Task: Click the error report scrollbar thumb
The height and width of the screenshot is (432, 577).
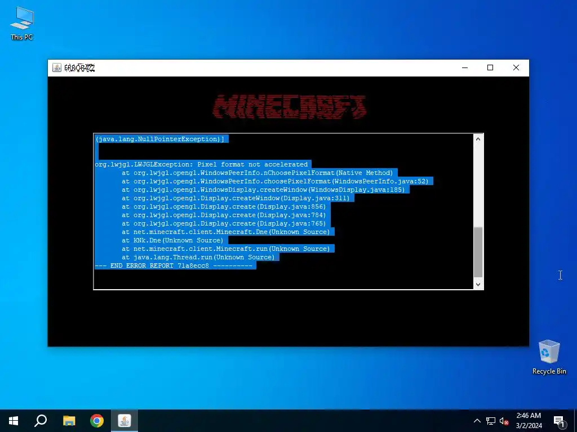Action: [x=478, y=252]
